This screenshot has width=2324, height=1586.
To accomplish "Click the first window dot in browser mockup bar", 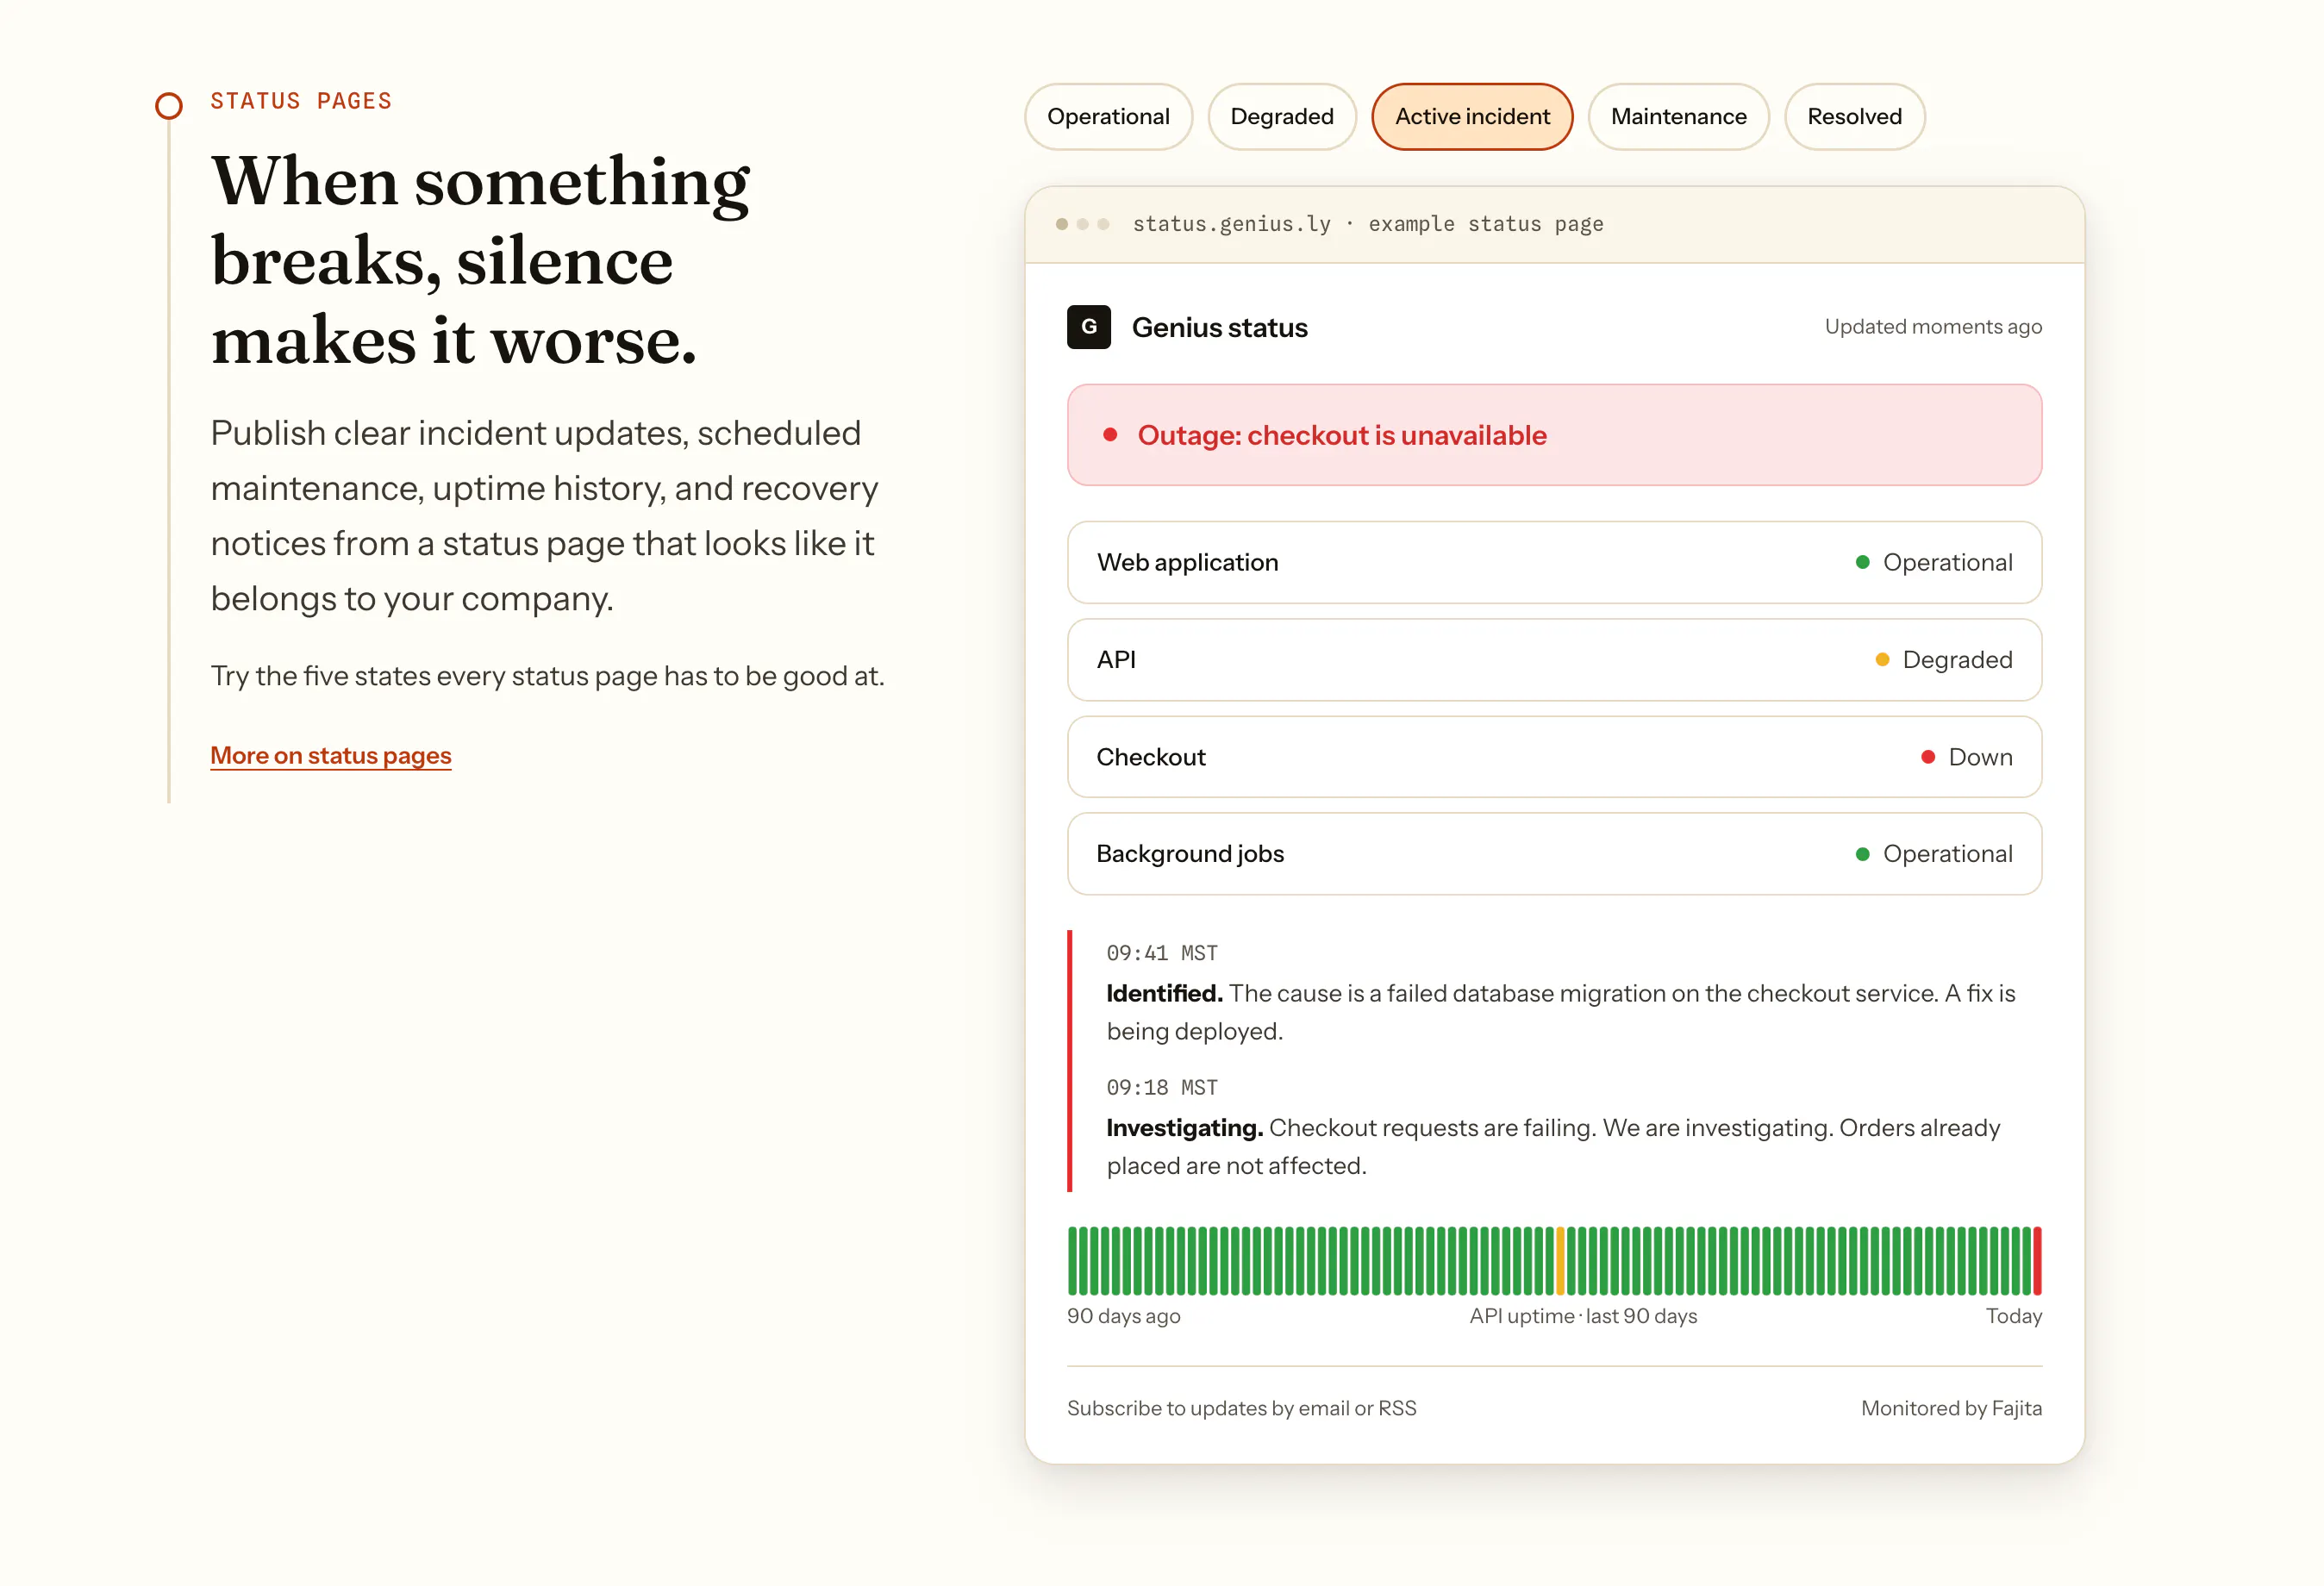I will point(1062,224).
